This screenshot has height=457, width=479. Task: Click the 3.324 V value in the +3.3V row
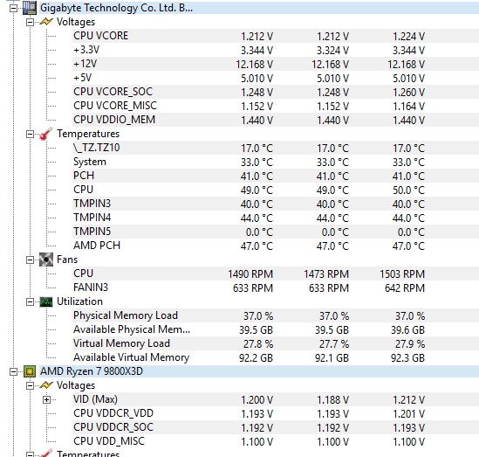(x=332, y=51)
